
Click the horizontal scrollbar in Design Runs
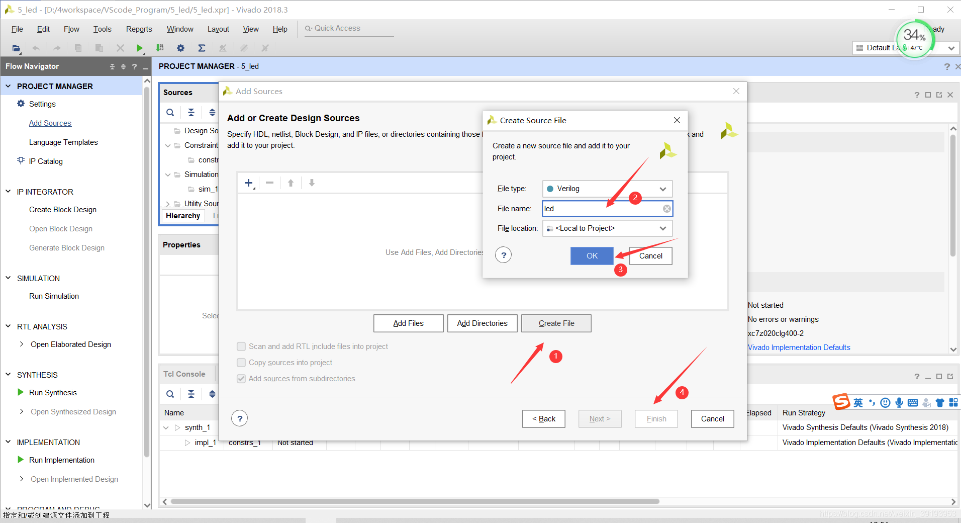coord(415,501)
